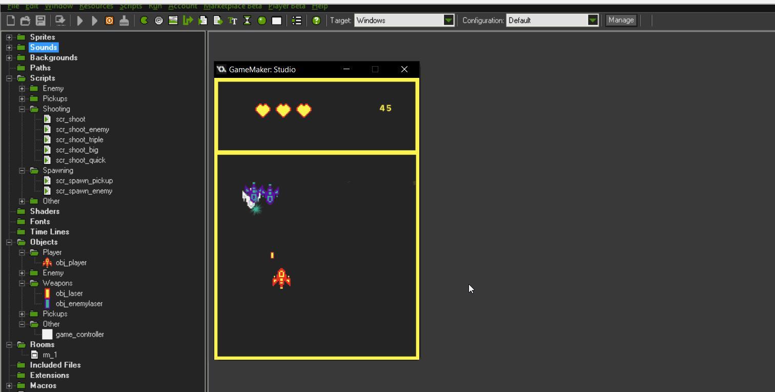Expand the Sprites folder in resource tree
This screenshot has width=775, height=392.
[9, 37]
